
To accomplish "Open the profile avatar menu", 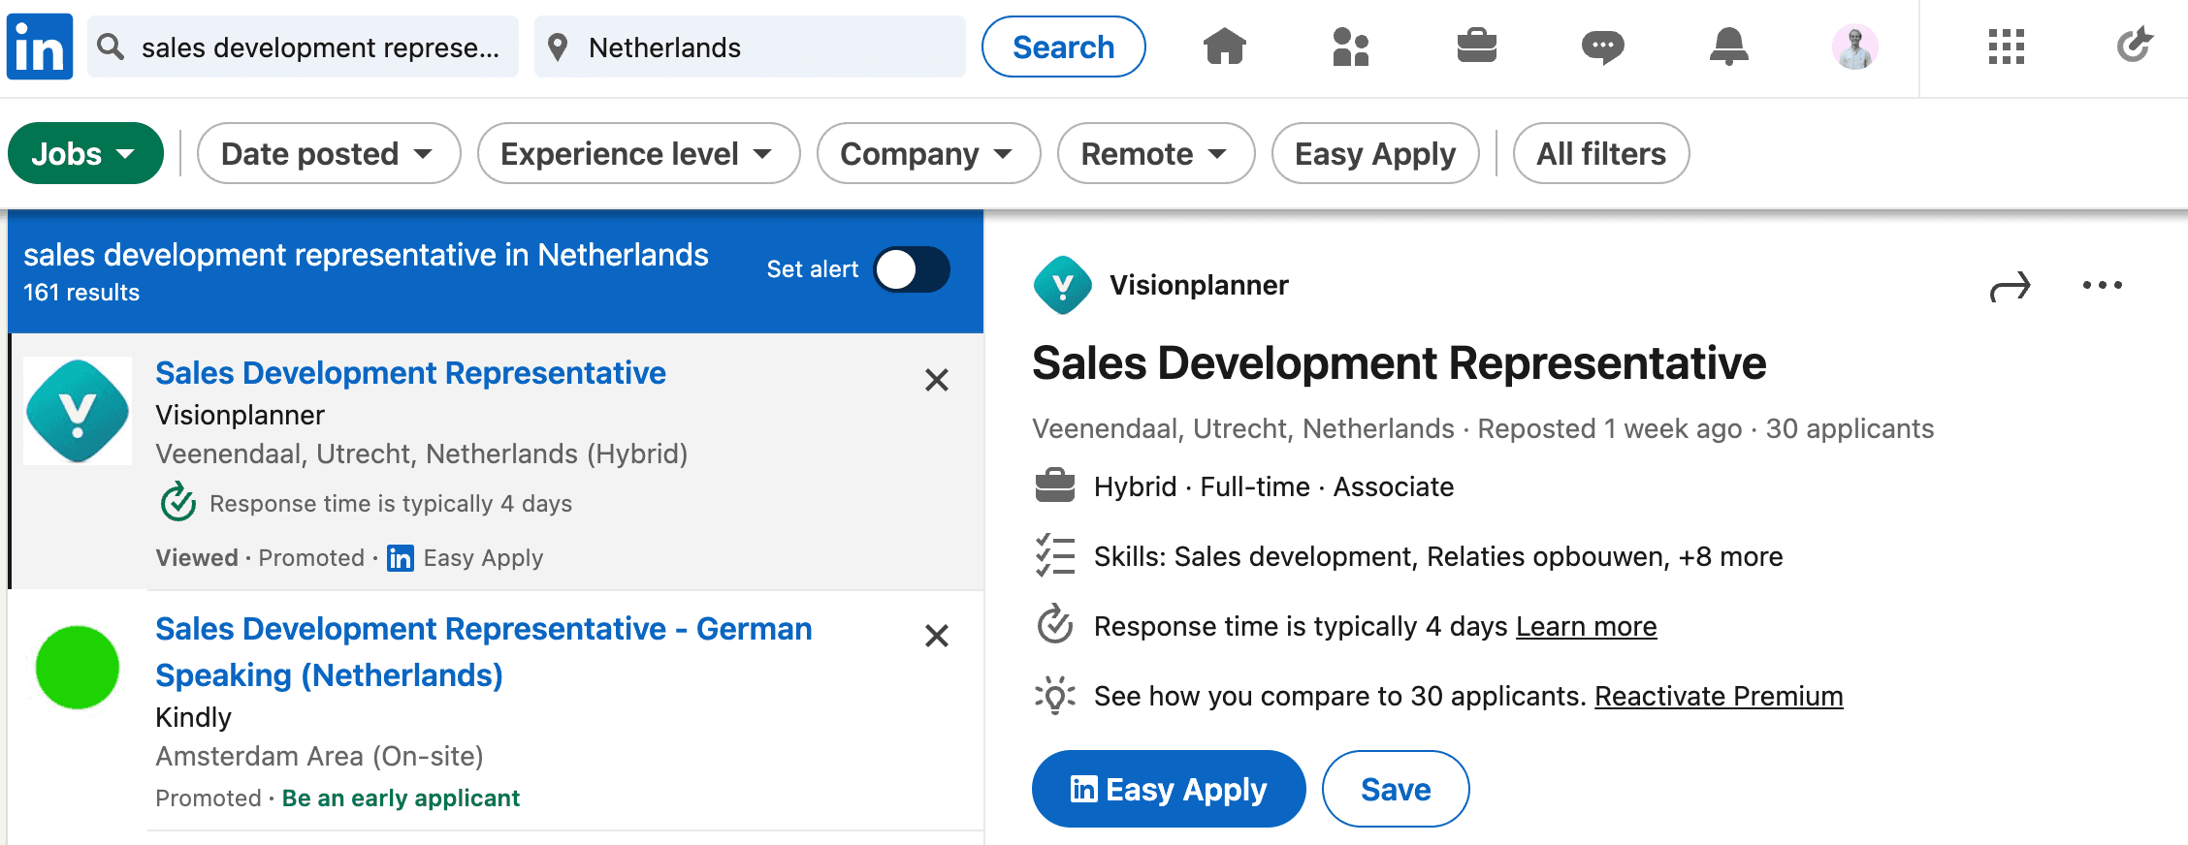I will (1854, 47).
